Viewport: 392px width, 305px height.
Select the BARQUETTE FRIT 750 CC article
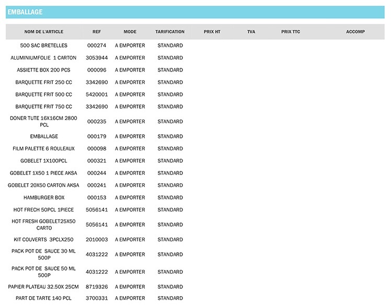44,107
